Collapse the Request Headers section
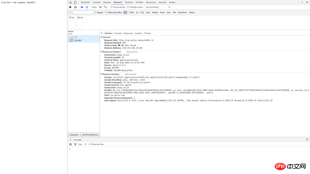This screenshot has height=174, width=310. click(101, 74)
